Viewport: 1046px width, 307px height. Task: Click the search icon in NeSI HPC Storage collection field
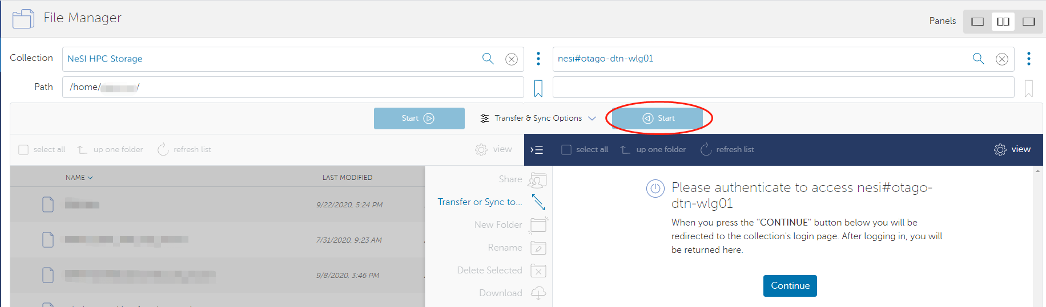tap(488, 59)
